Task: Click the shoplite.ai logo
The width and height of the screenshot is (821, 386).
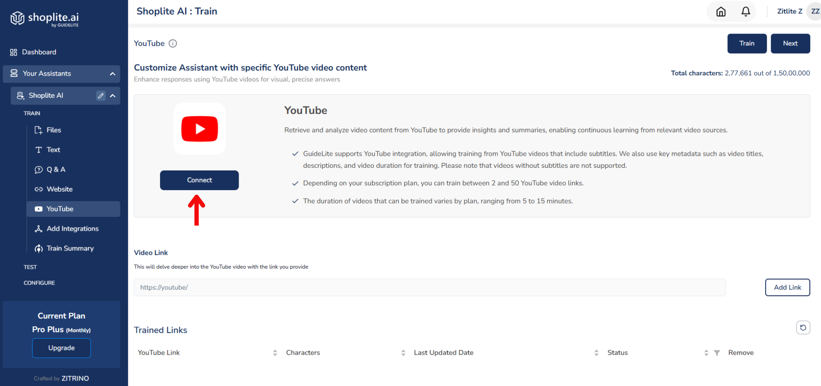Action: (x=45, y=19)
